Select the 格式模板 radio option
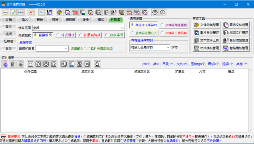The height and width of the screenshot is (144, 254). 66,35
